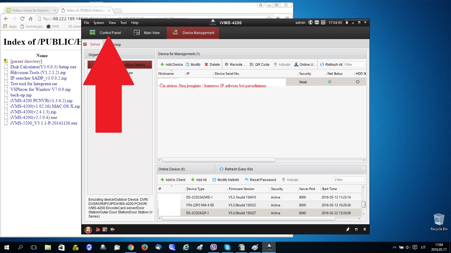This screenshot has width=451, height=253.
Task: Click Add All online devices
Action: click(199, 180)
